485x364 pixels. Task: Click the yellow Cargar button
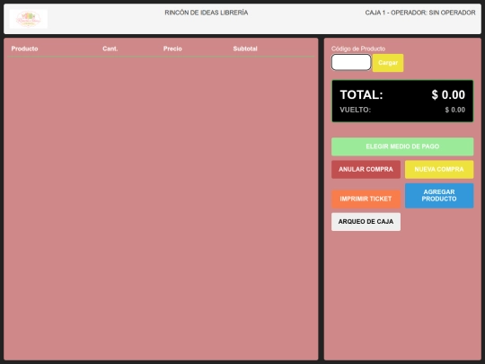click(388, 63)
